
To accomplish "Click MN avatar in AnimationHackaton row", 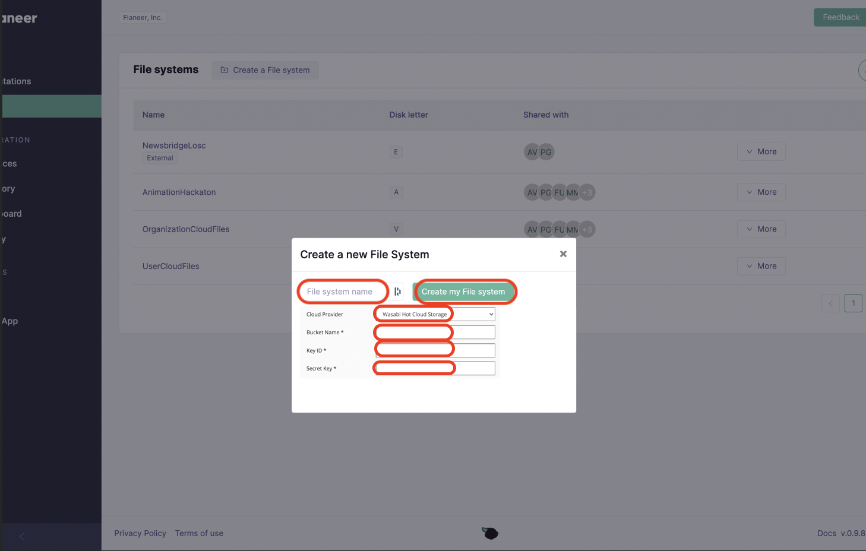I will [x=573, y=192].
